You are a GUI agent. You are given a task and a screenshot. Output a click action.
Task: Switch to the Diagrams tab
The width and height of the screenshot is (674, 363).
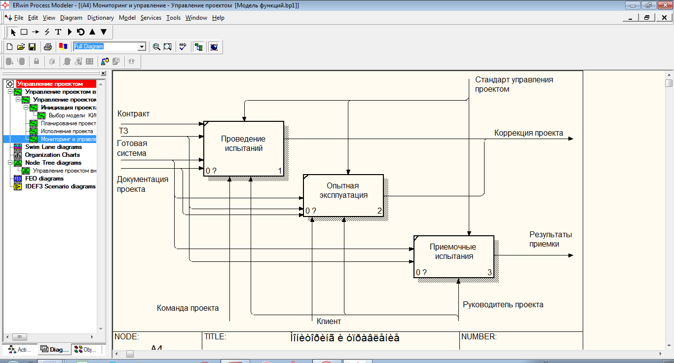[x=55, y=350]
